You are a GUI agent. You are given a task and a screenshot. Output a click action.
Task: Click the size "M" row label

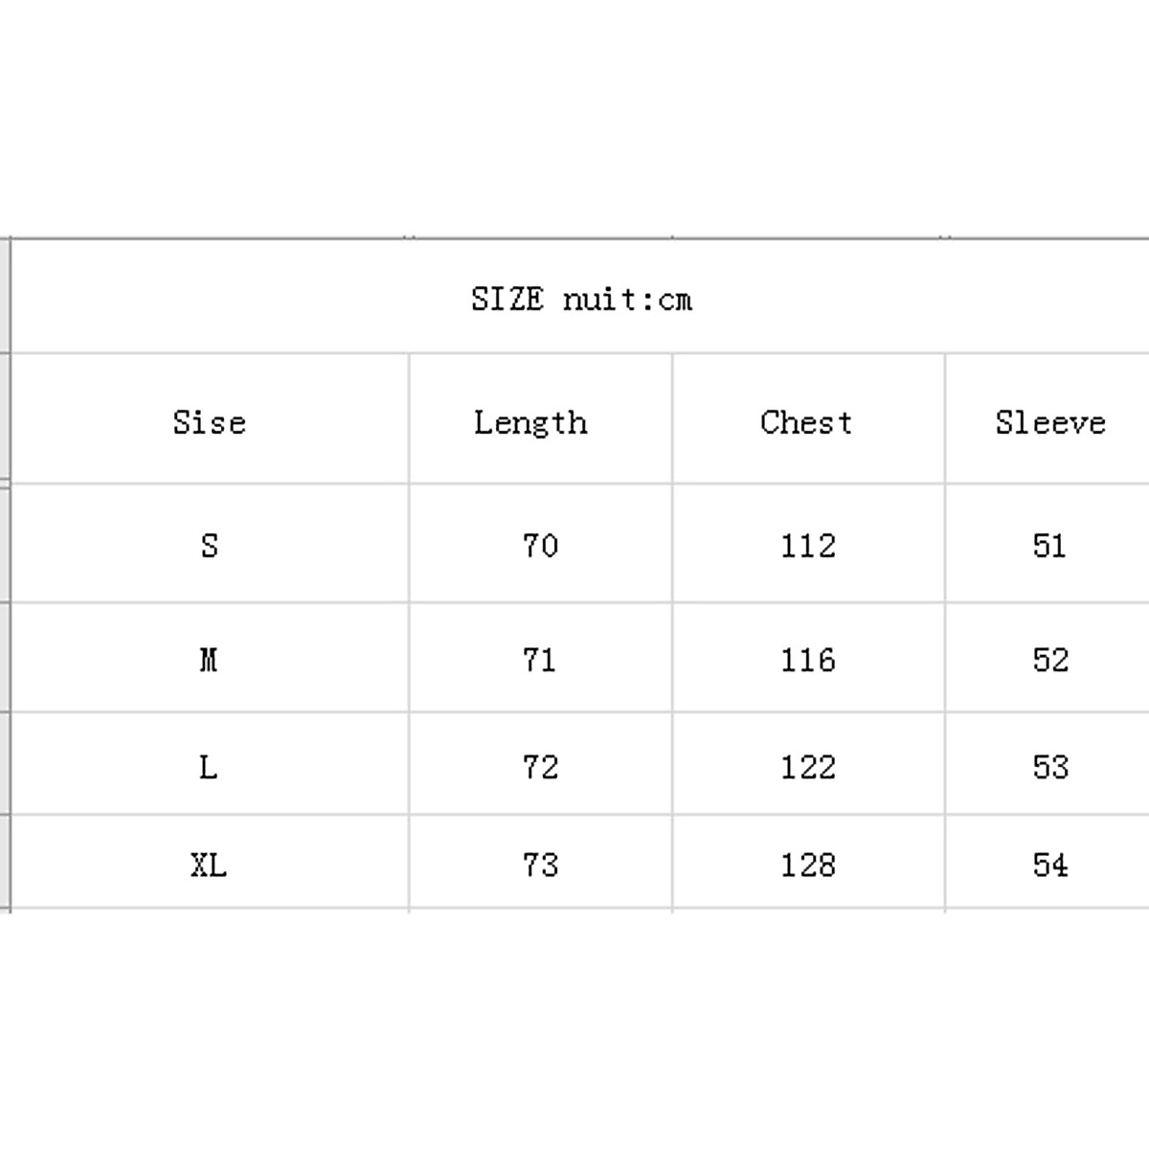[x=209, y=660]
